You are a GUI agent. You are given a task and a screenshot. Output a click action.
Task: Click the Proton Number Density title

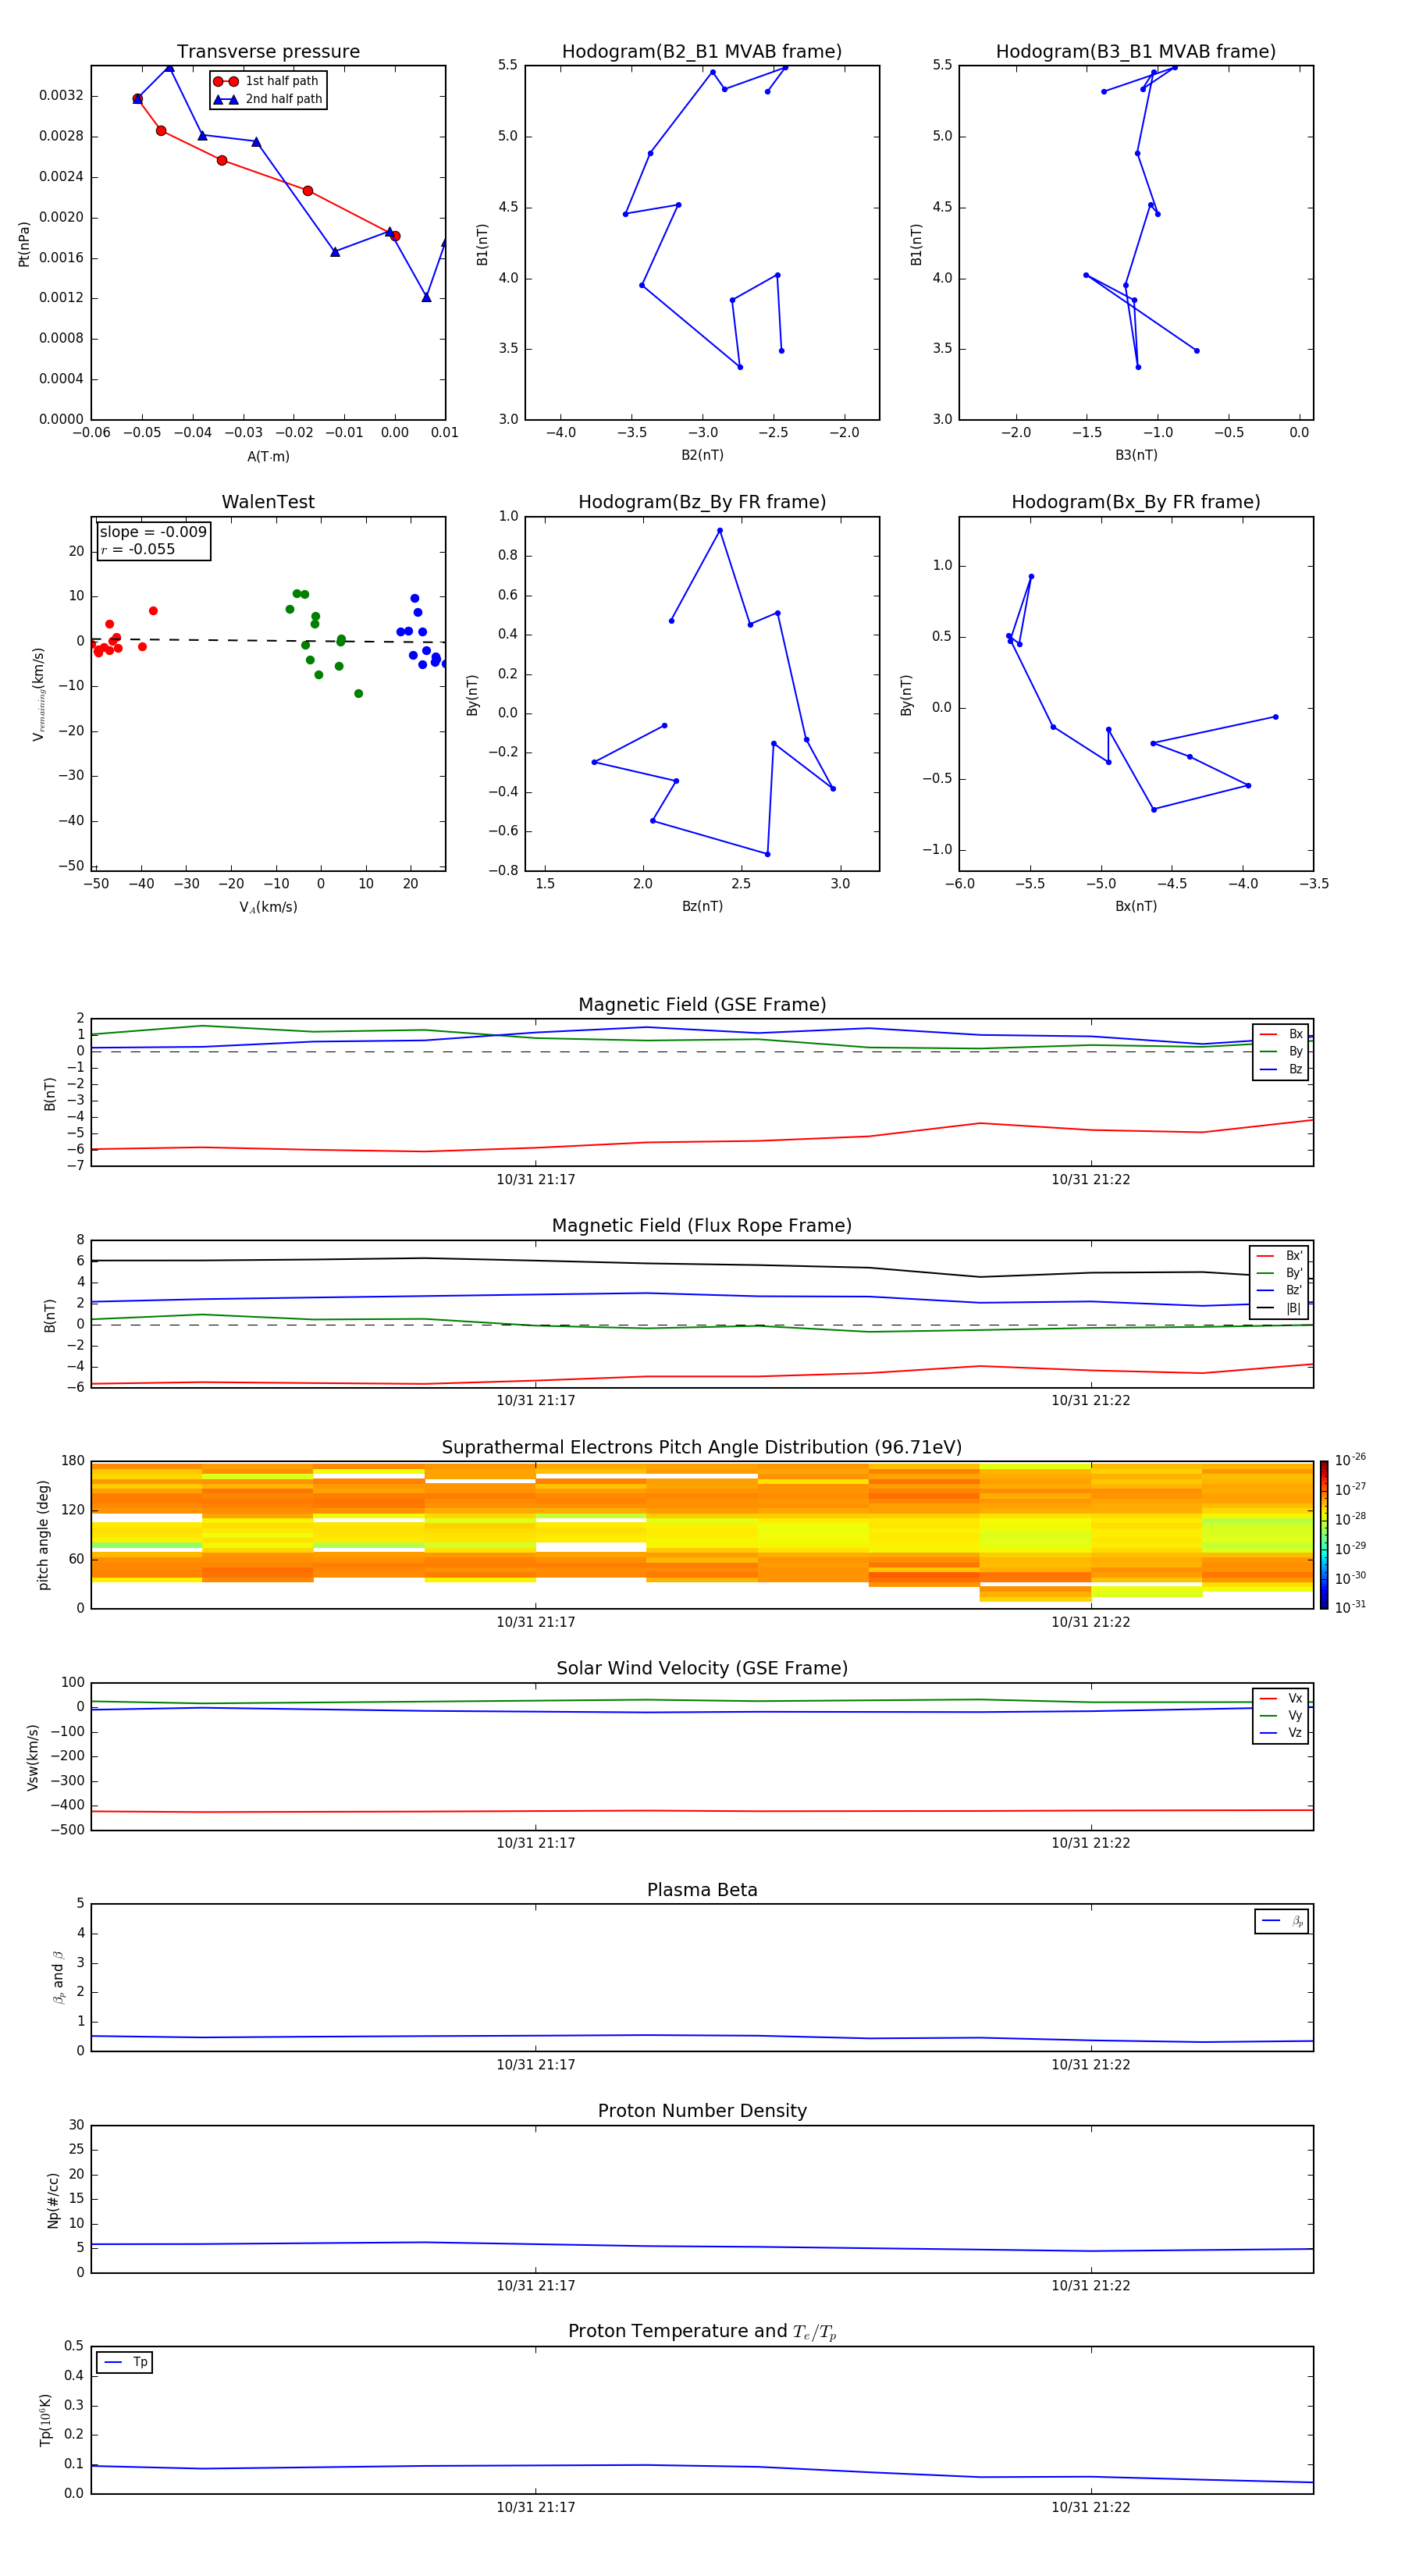tap(701, 2110)
